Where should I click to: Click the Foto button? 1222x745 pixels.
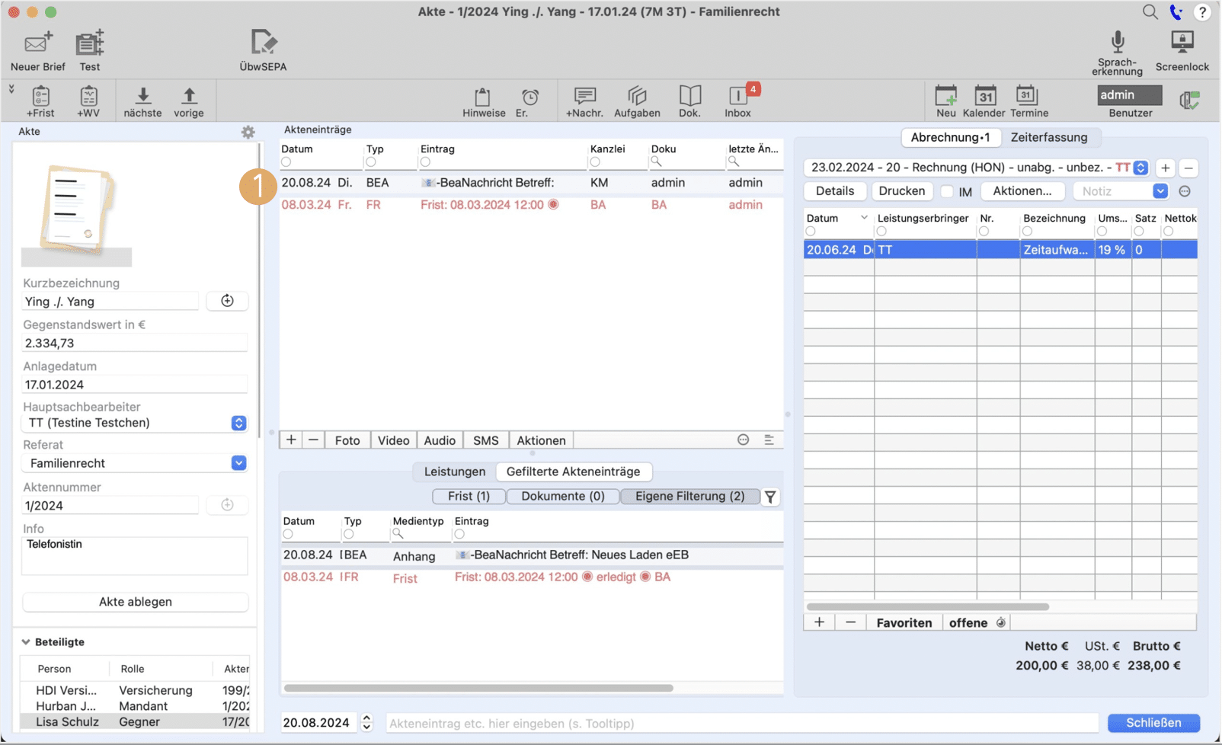coord(347,440)
